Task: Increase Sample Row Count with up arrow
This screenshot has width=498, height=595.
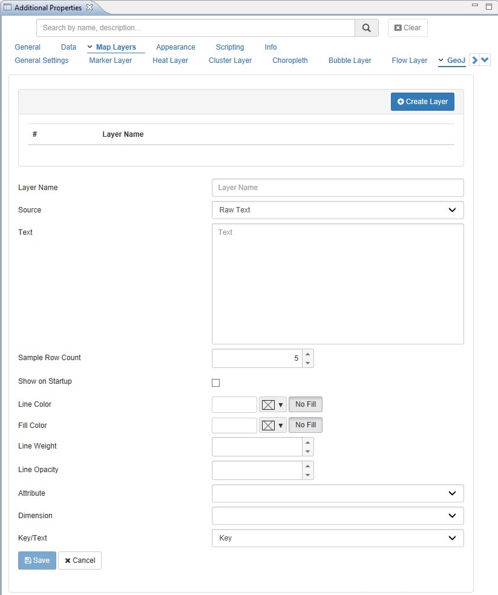Action: (308, 354)
